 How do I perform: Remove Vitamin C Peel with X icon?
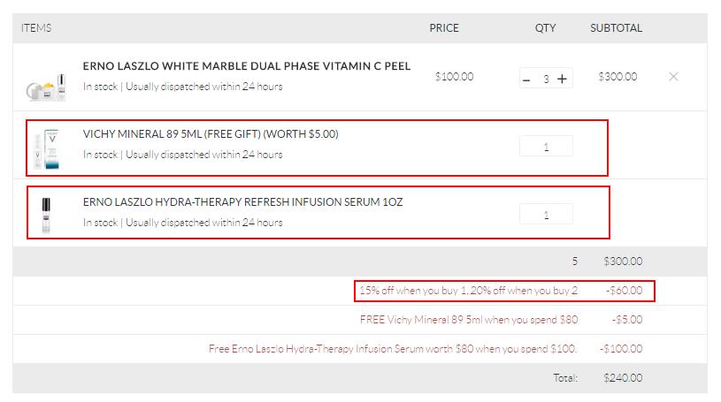(673, 77)
